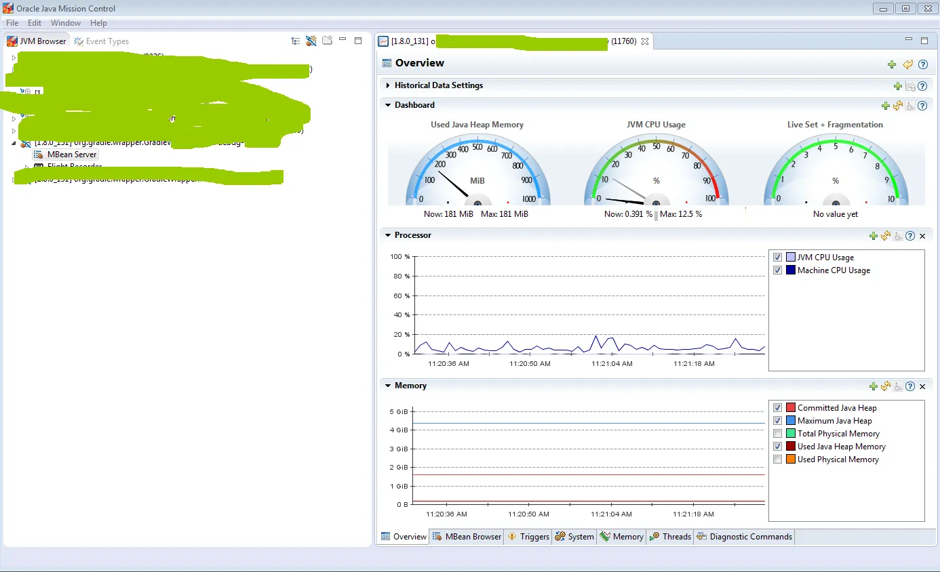Image resolution: width=940 pixels, height=572 pixels.
Task: Remove the Processor section with its X button
Action: 922,236
